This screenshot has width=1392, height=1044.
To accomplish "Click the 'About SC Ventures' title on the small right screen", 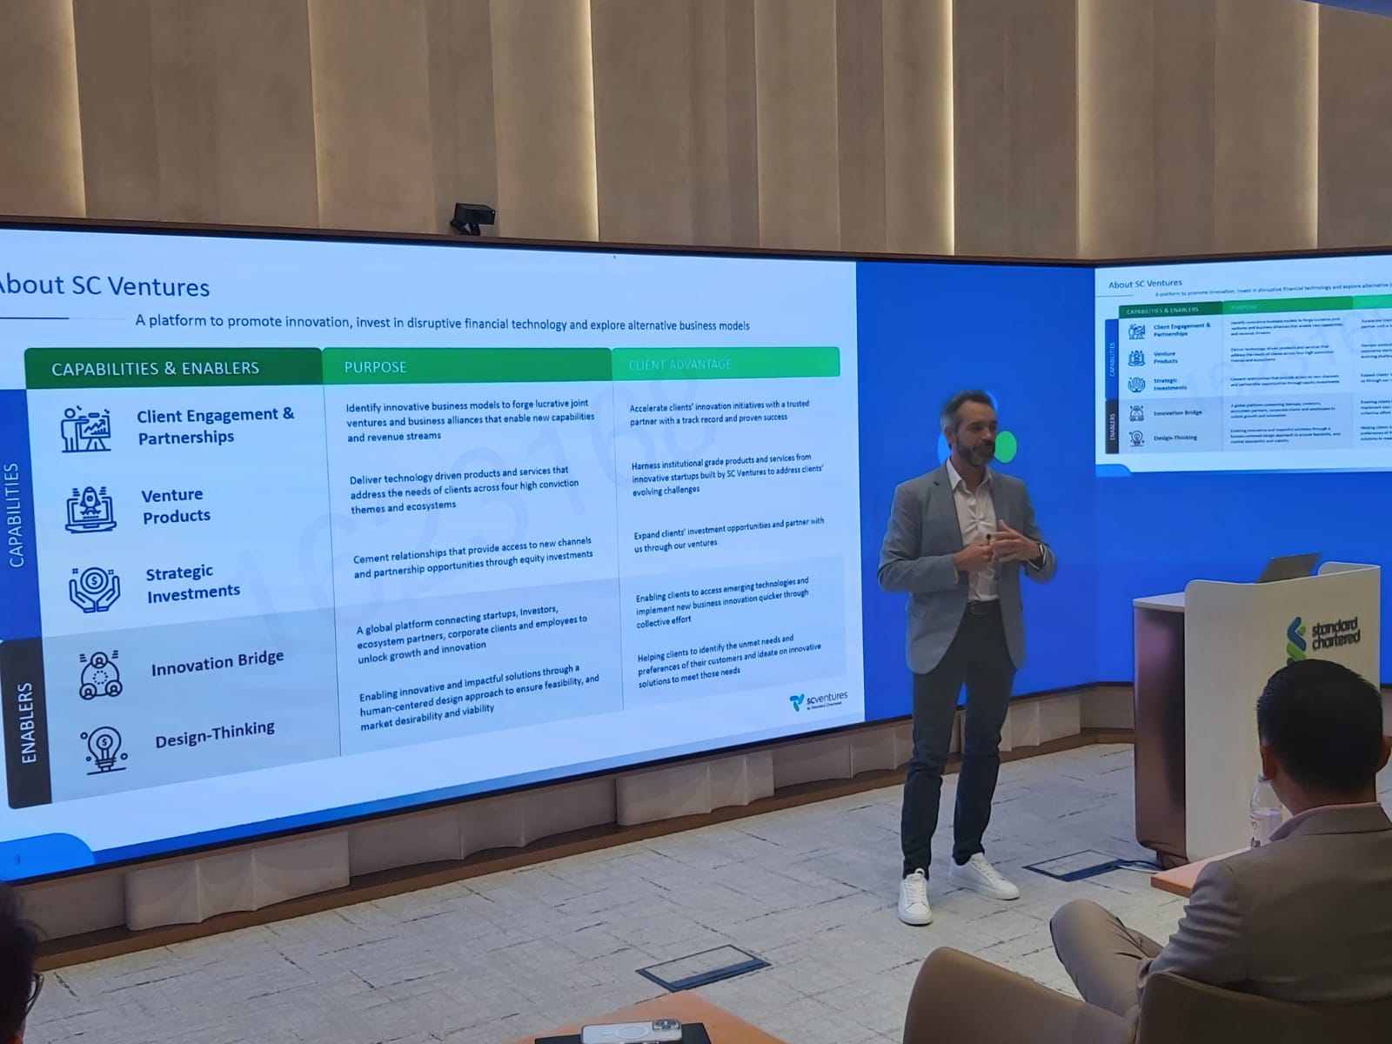I will tap(1145, 284).
